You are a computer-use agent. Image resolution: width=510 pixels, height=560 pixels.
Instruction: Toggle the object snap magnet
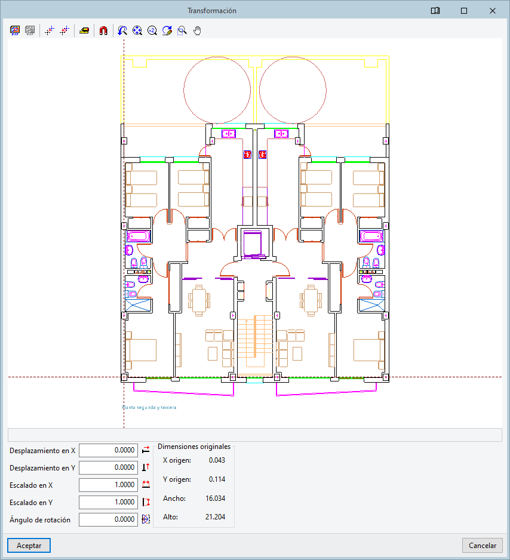point(103,30)
